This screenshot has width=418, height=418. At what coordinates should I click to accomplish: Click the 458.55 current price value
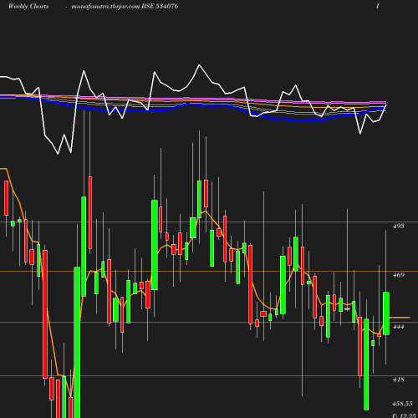pos(402,404)
